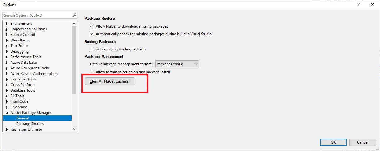Enable Skip applying binding redirects
Screen dimensions: 380x151
[92, 49]
